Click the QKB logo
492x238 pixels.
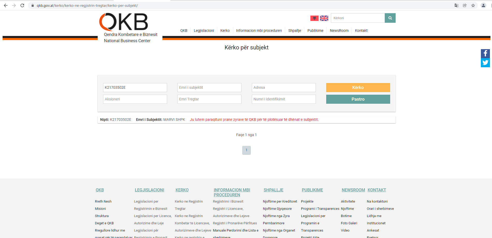(x=124, y=22)
